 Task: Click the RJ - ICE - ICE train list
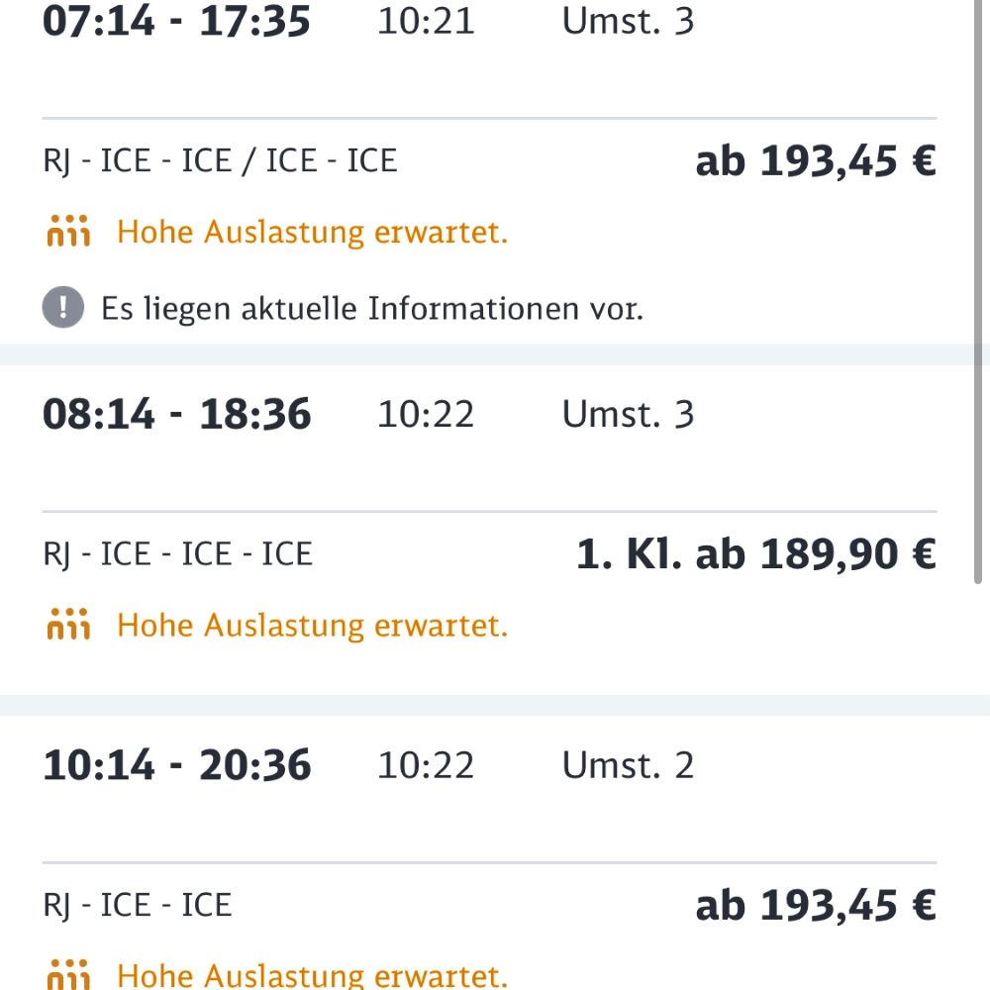pyautogui.click(x=138, y=905)
